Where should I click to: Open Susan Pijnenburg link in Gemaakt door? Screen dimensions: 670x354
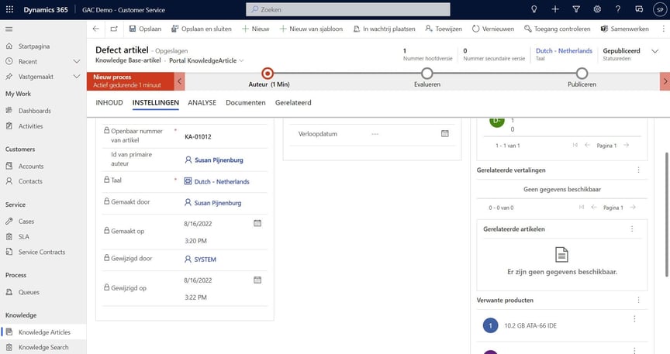217,203
